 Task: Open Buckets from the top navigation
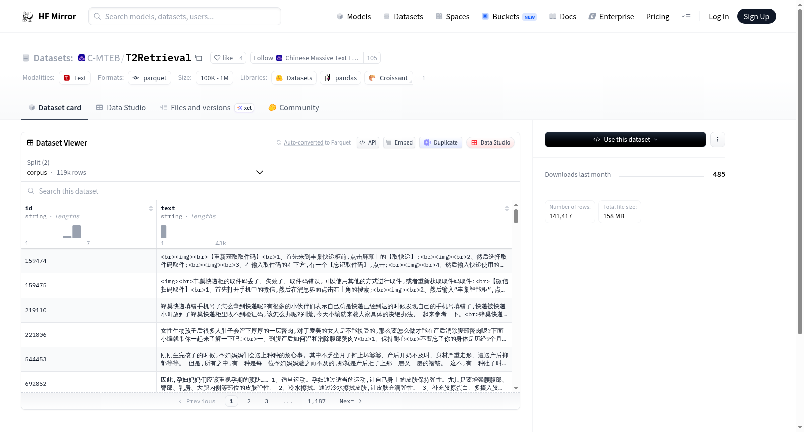(x=509, y=17)
